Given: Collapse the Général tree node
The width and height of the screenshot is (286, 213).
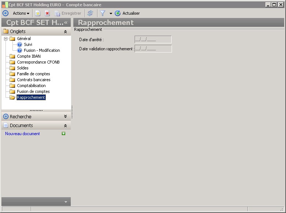Looking at the screenshot, I should [x=5, y=39].
